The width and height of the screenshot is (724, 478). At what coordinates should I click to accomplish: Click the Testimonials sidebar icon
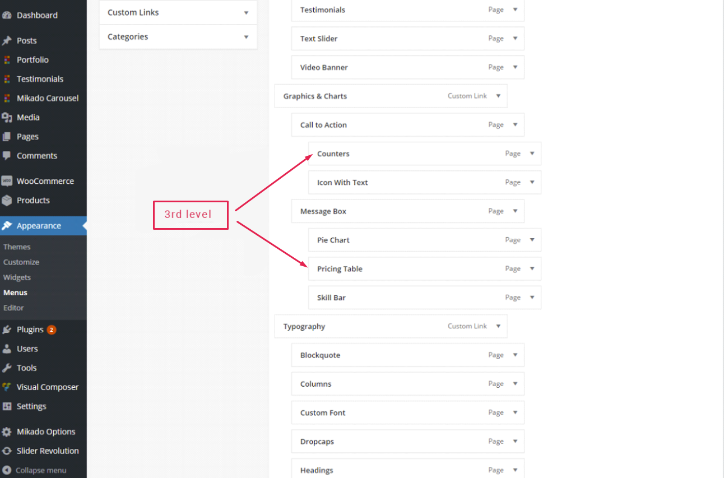pyautogui.click(x=7, y=79)
